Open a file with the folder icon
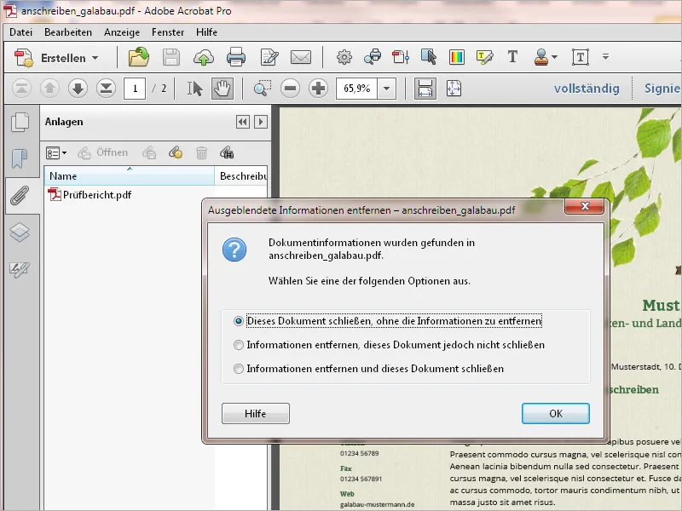The height and width of the screenshot is (511, 682). coord(139,57)
